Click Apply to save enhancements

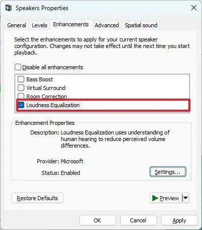pyautogui.click(x=179, y=220)
